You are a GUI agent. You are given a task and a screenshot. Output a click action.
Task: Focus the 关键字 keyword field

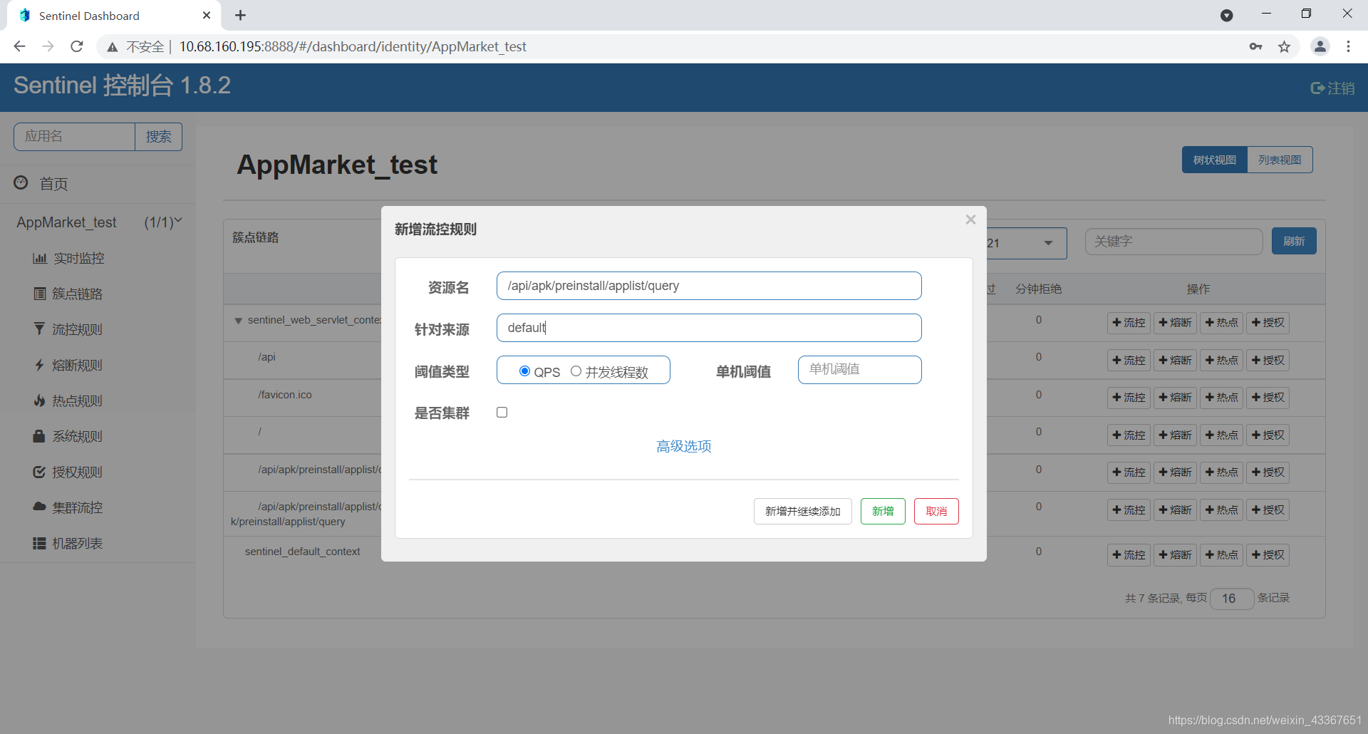(1173, 242)
